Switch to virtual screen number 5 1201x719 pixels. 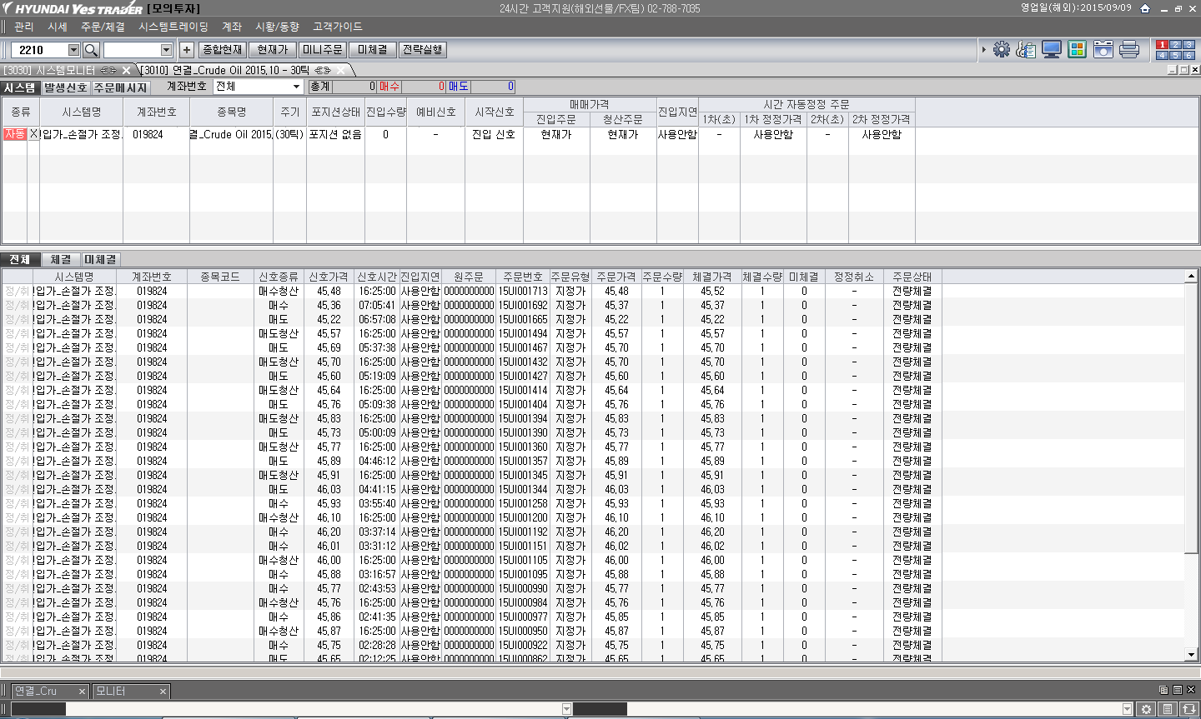(x=1175, y=55)
